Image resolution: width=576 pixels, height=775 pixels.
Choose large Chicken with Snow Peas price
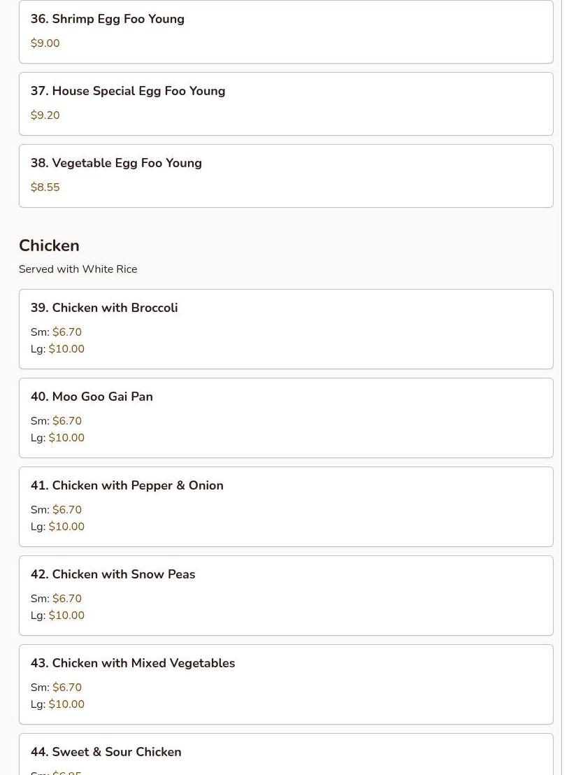pyautogui.click(x=66, y=616)
